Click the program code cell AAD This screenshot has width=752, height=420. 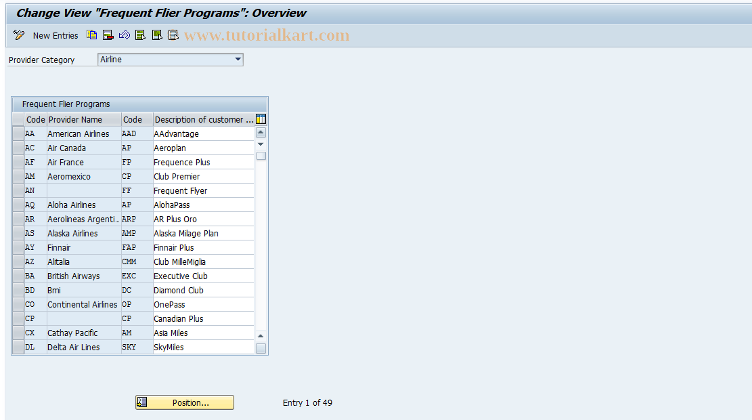tap(137, 133)
